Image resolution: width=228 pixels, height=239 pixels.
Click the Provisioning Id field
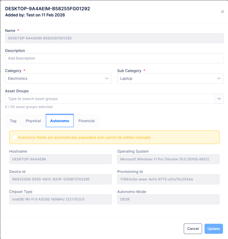168,179
